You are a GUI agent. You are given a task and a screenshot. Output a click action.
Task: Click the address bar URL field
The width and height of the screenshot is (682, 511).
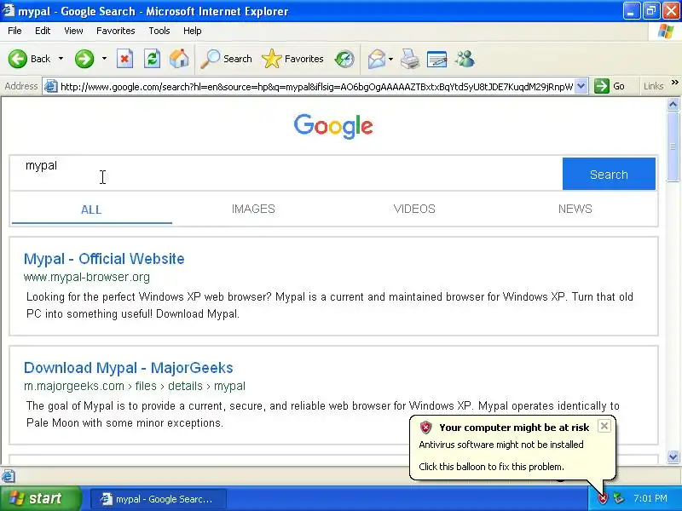(316, 87)
